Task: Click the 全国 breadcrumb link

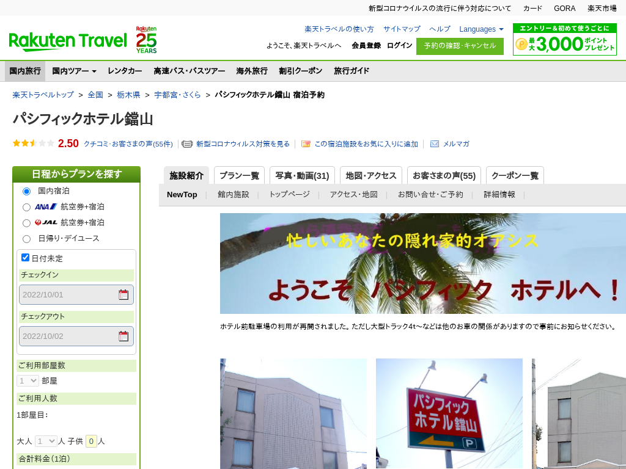Action: [95, 95]
